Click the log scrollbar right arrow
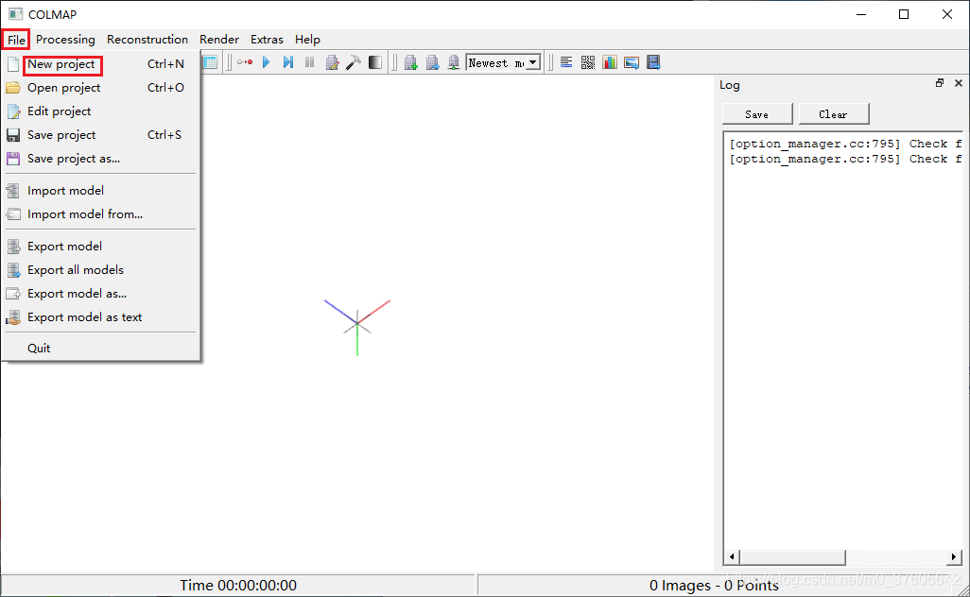 pyautogui.click(x=955, y=557)
